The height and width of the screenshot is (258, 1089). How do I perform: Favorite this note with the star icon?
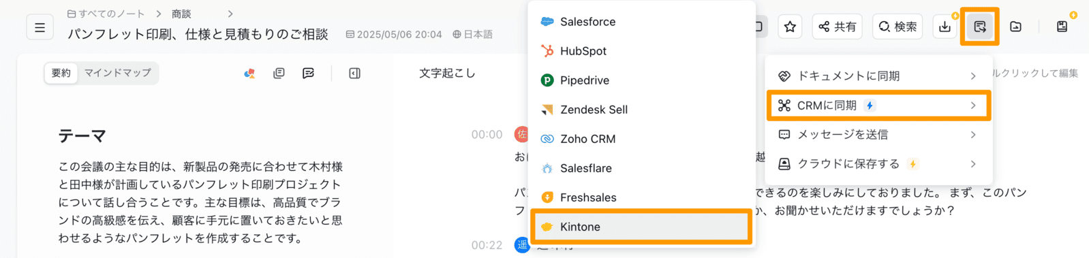(790, 27)
